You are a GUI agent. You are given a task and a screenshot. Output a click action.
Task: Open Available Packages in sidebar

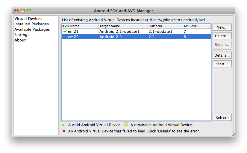pyautogui.click(x=32, y=30)
